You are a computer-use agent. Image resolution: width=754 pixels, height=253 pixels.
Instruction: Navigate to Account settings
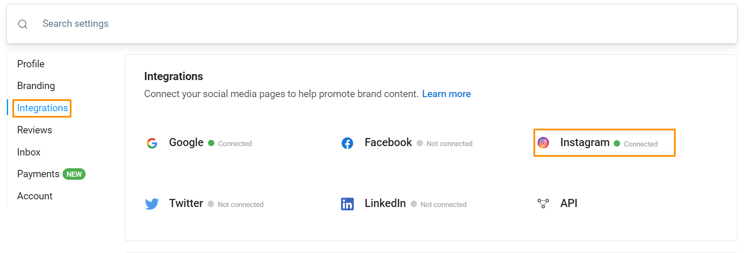pos(34,196)
